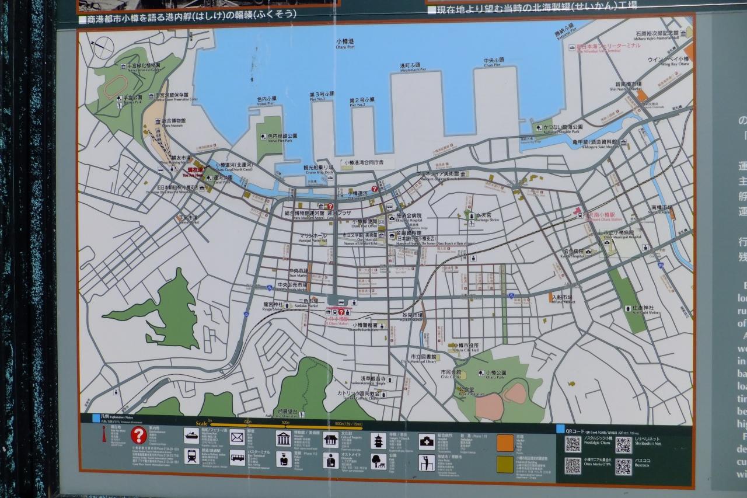
Task: Click the Nostalgic Otaru QR code
Action: (x=573, y=444)
